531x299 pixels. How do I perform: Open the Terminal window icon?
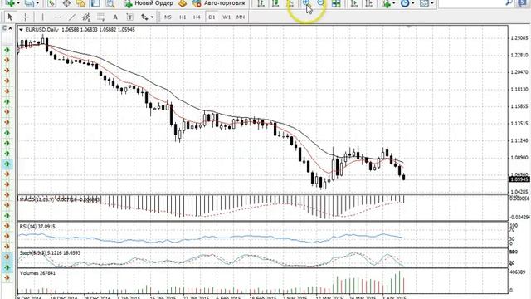tap(95, 3)
